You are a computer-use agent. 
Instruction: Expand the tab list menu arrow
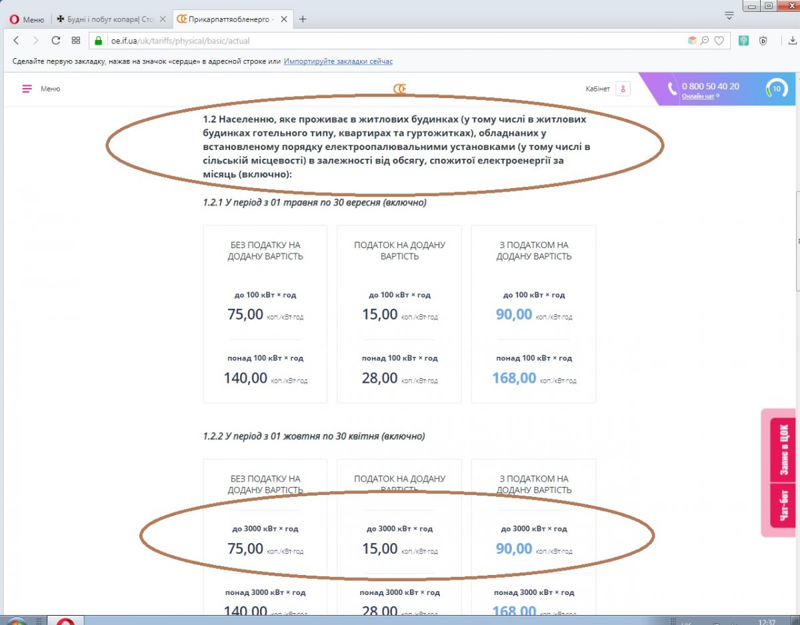(x=729, y=15)
